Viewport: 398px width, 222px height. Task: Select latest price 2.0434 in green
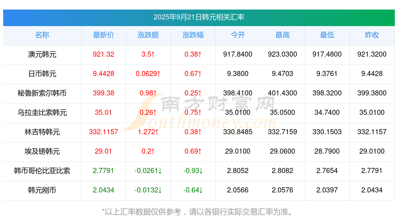[103, 190]
